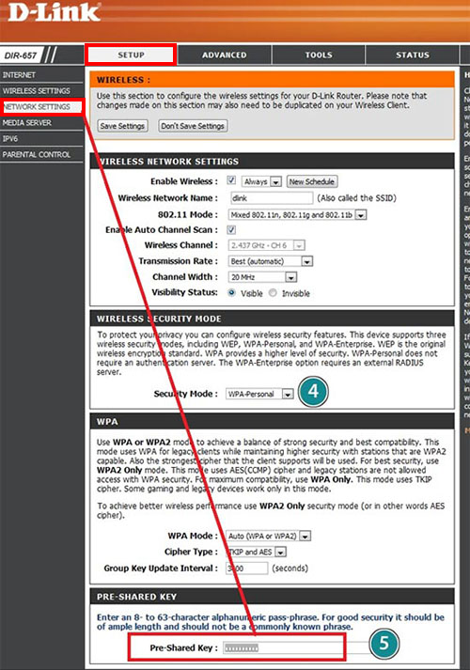Screen dimensions: 470x670
Task: Open the Security Mode dropdown
Action: (259, 394)
